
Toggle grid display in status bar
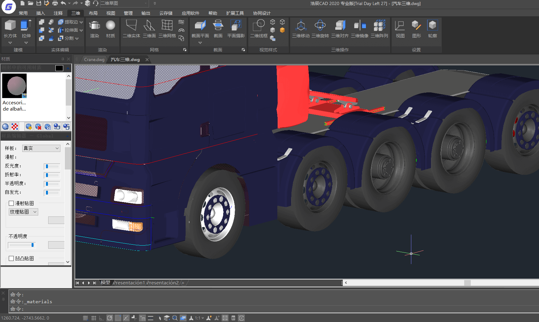point(94,318)
